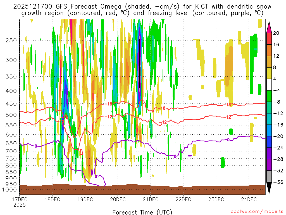Click the '2025' year label under 17DEC
This screenshot has width=286, height=215.
tap(20, 205)
